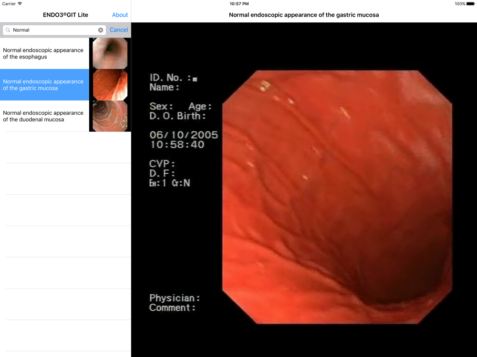Tap the D. O. Birth label
This screenshot has height=357, width=477.
pos(177,116)
